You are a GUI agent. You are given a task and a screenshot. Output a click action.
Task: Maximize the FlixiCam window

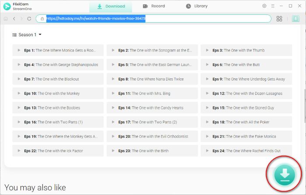(290, 6)
